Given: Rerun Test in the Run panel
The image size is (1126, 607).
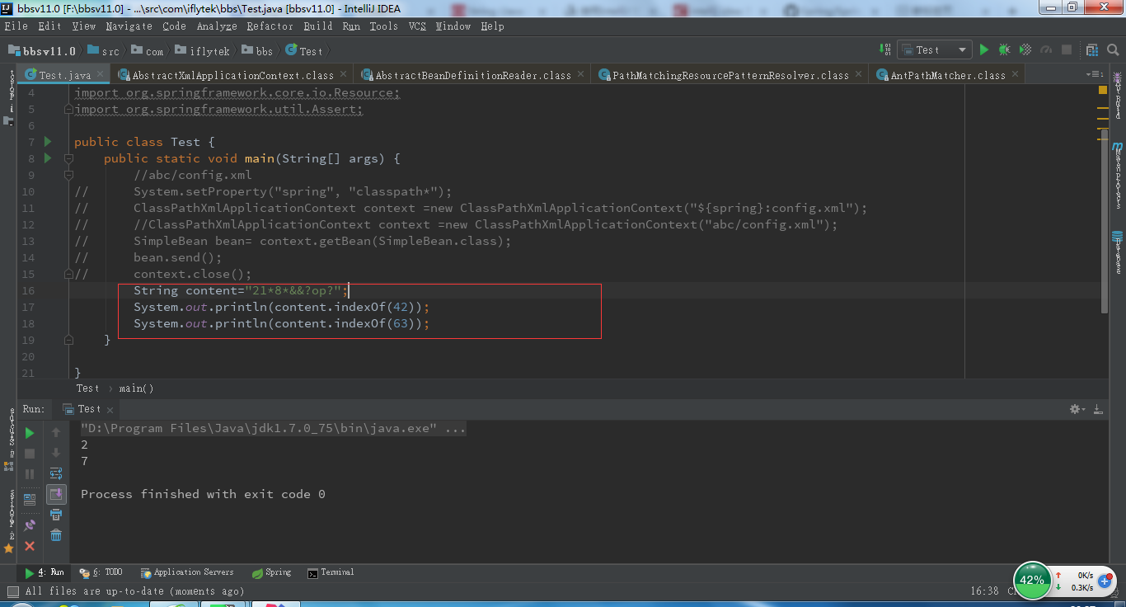Looking at the screenshot, I should [30, 432].
